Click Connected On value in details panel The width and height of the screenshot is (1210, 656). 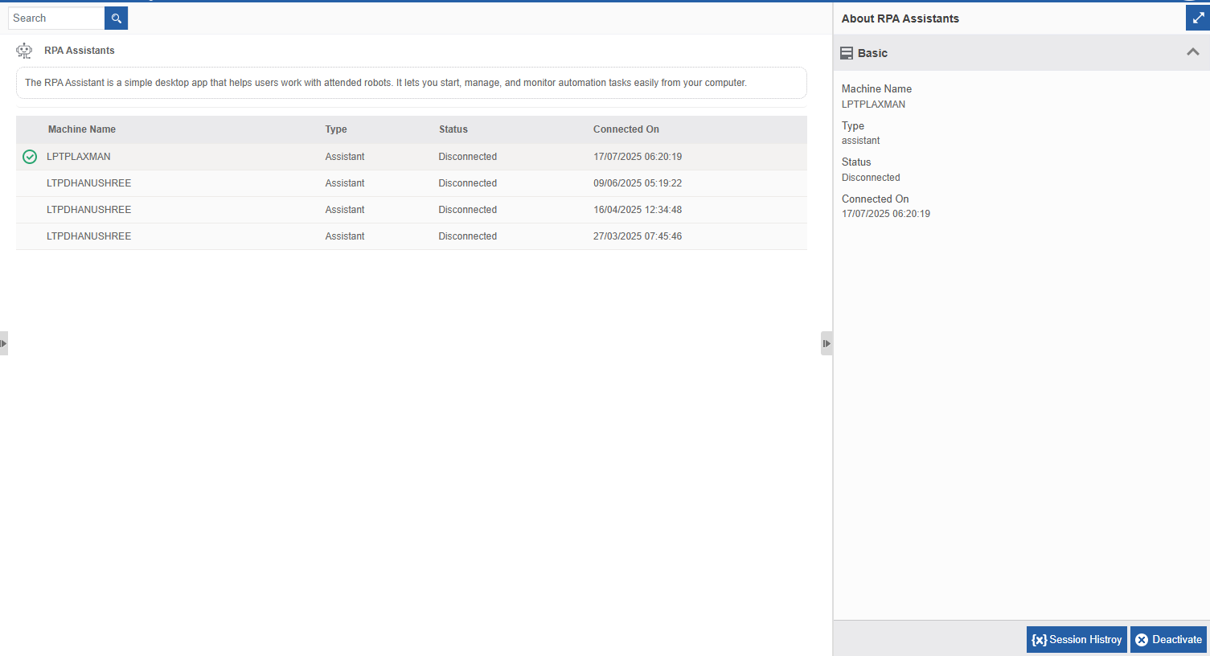coord(886,214)
